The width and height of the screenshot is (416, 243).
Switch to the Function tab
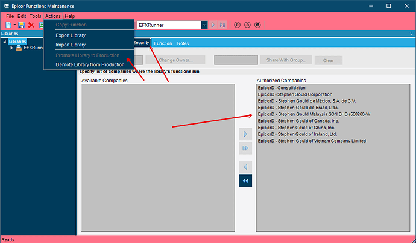[x=163, y=43]
